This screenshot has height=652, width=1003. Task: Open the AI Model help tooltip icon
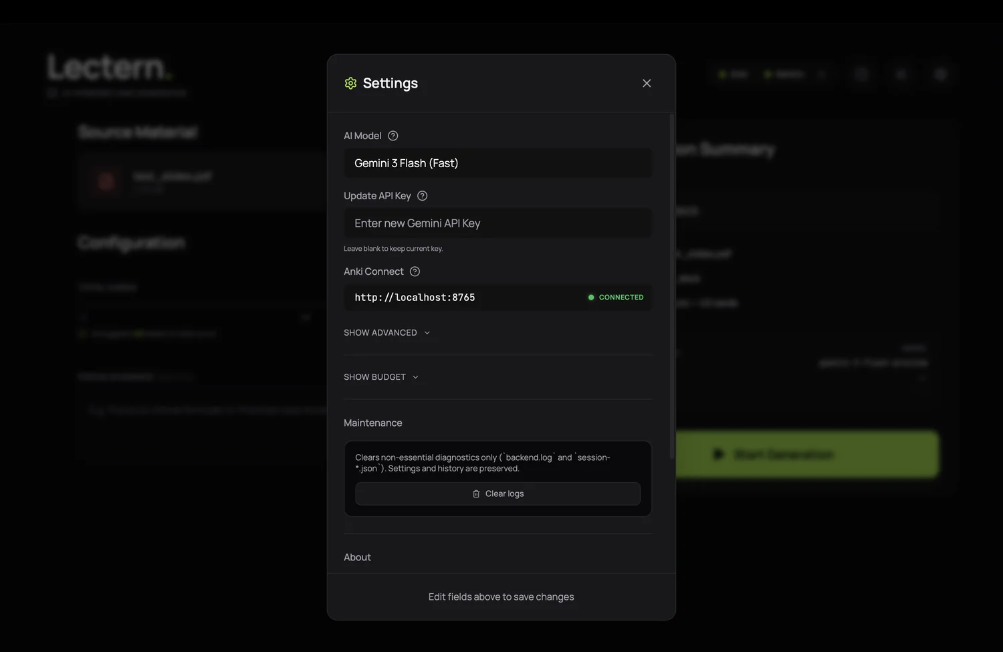point(393,136)
